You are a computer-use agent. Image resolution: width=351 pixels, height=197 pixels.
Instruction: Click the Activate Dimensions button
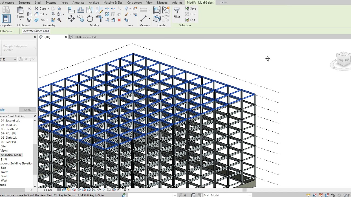[x=36, y=31]
